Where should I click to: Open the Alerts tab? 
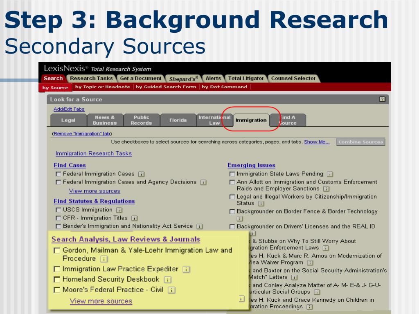213,78
